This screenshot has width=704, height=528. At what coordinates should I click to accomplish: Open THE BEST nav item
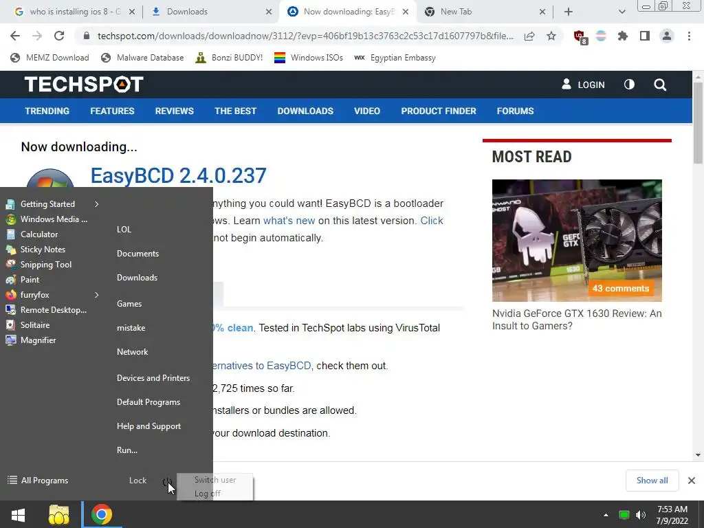click(235, 111)
